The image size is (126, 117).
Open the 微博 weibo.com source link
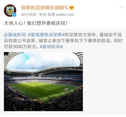point(61,15)
